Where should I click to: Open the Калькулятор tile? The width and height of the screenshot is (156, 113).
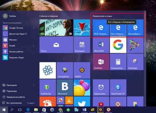click(118, 62)
